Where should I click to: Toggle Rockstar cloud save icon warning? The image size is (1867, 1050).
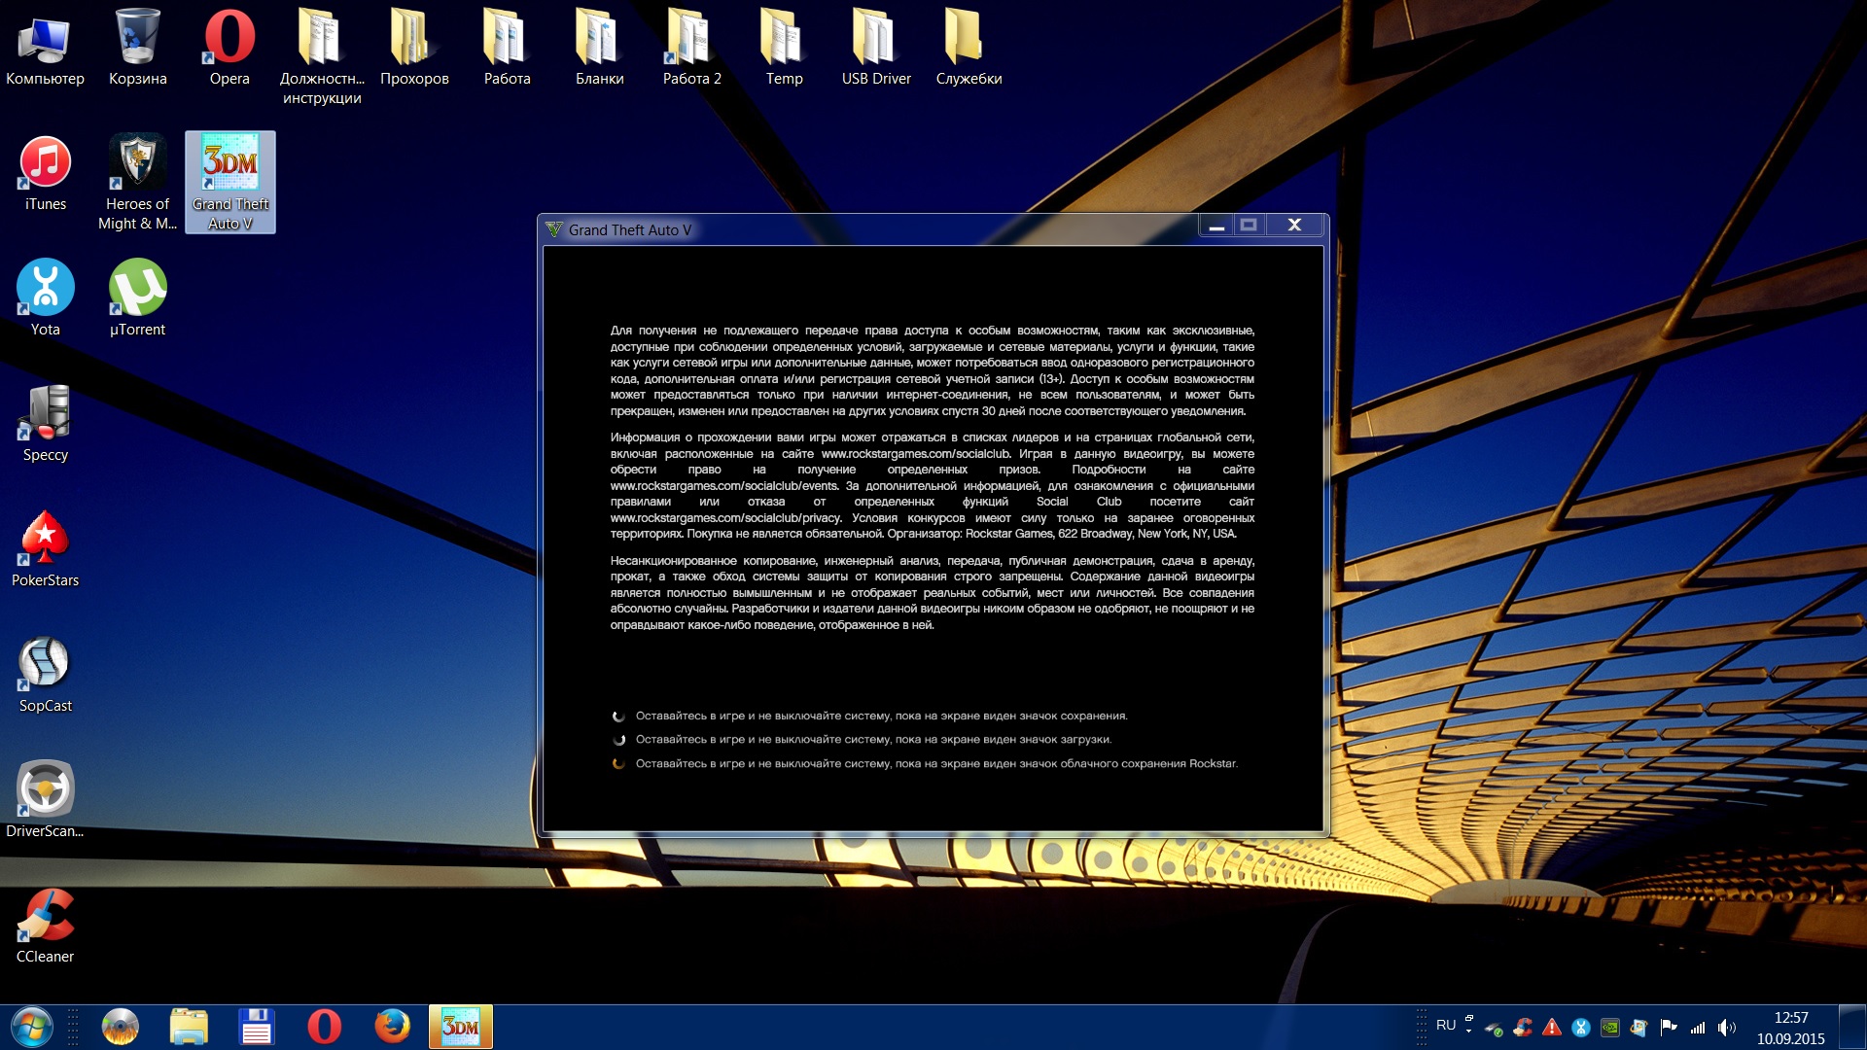(619, 761)
